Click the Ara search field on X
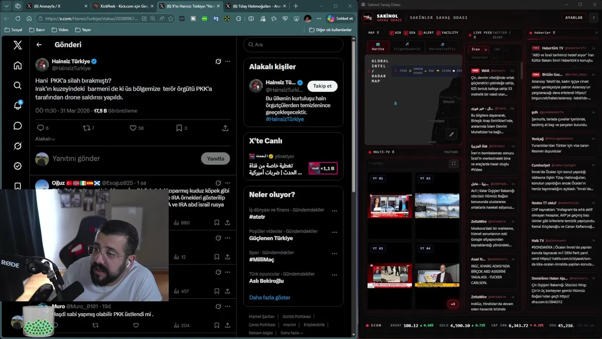 (293, 45)
